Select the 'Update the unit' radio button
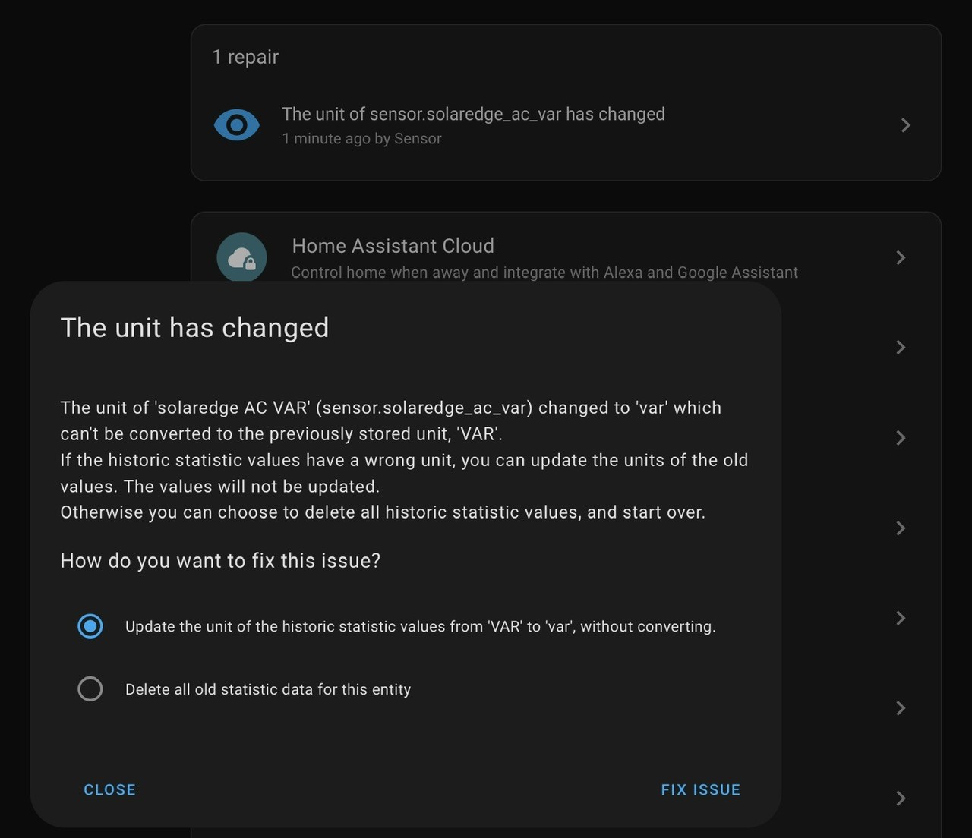Viewport: 972px width, 838px height. pos(90,626)
